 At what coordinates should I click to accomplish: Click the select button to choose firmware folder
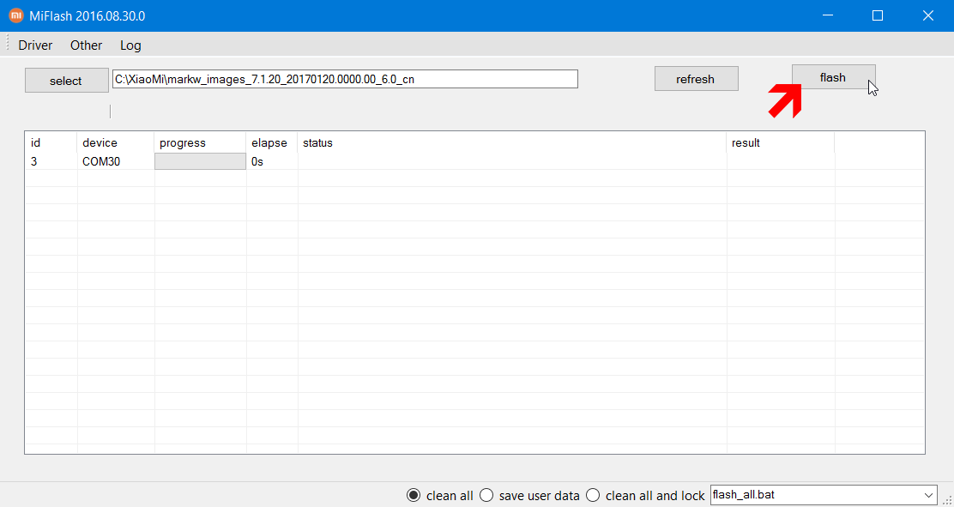tap(67, 81)
